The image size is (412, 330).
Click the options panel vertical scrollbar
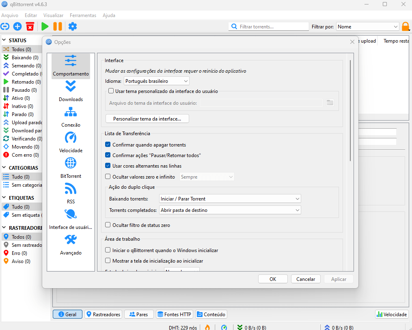tap(350, 110)
